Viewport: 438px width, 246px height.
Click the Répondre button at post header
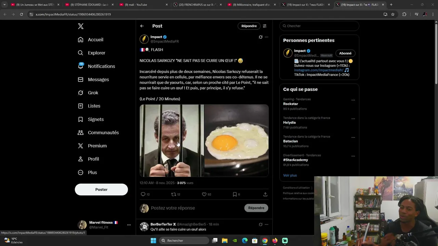[249, 26]
